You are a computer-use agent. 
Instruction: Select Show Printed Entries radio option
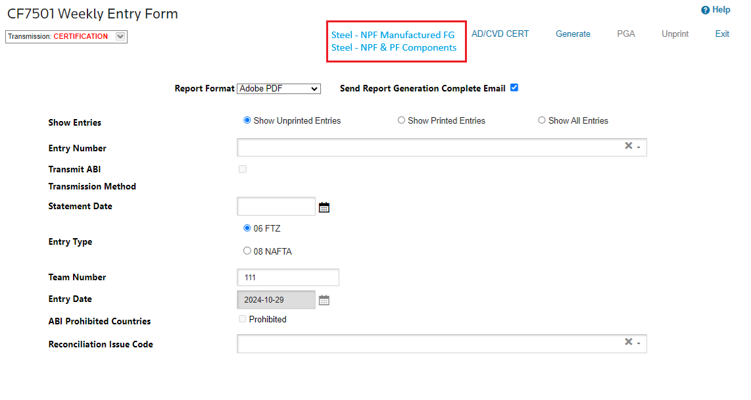pyautogui.click(x=401, y=120)
